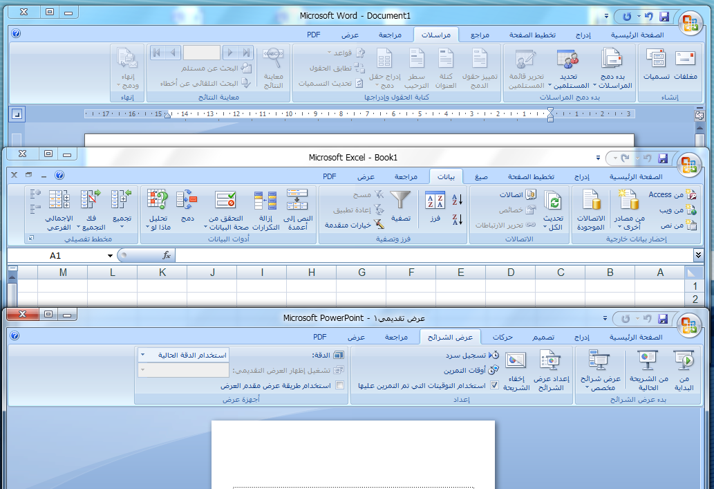Click Set Up Slide Show icon in PowerPoint

(x=549, y=360)
